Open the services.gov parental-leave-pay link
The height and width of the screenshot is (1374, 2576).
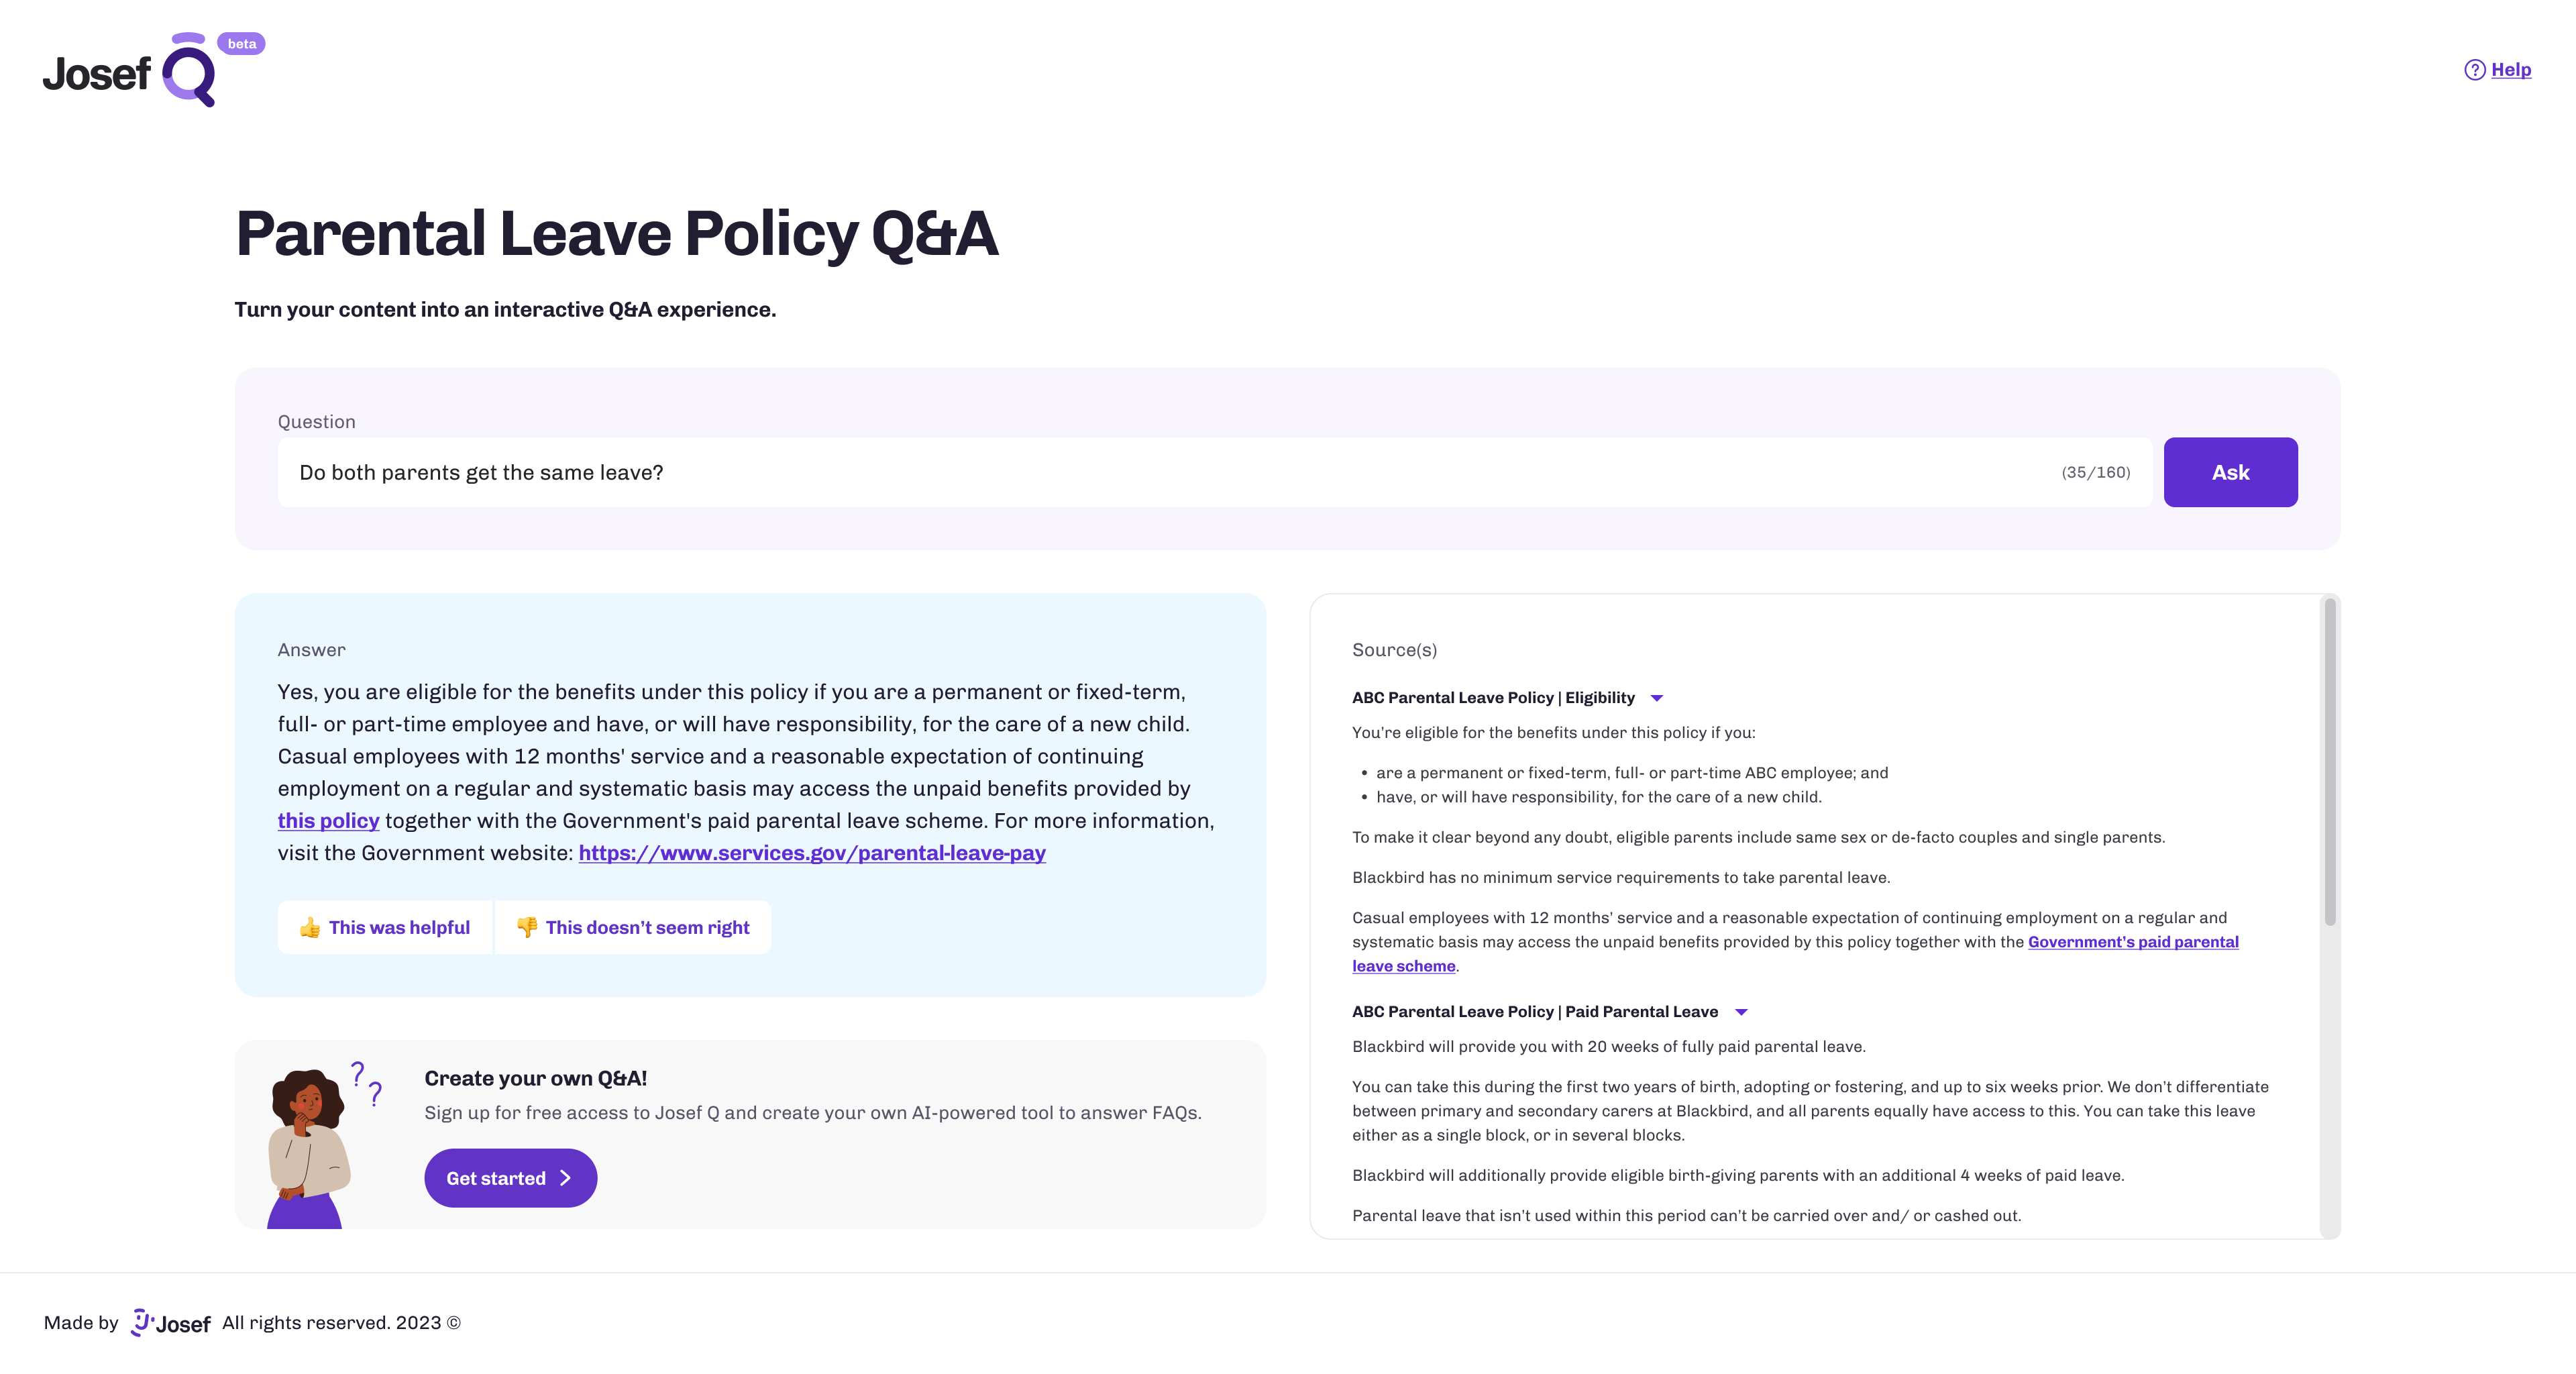[x=811, y=853]
